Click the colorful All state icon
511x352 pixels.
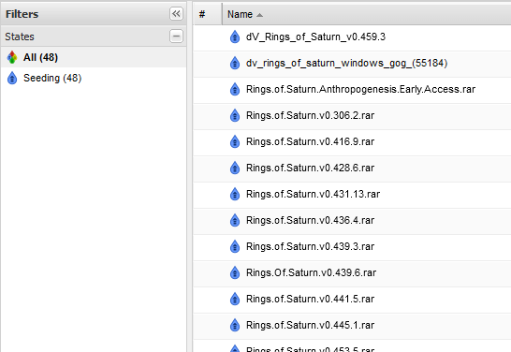click(x=12, y=57)
